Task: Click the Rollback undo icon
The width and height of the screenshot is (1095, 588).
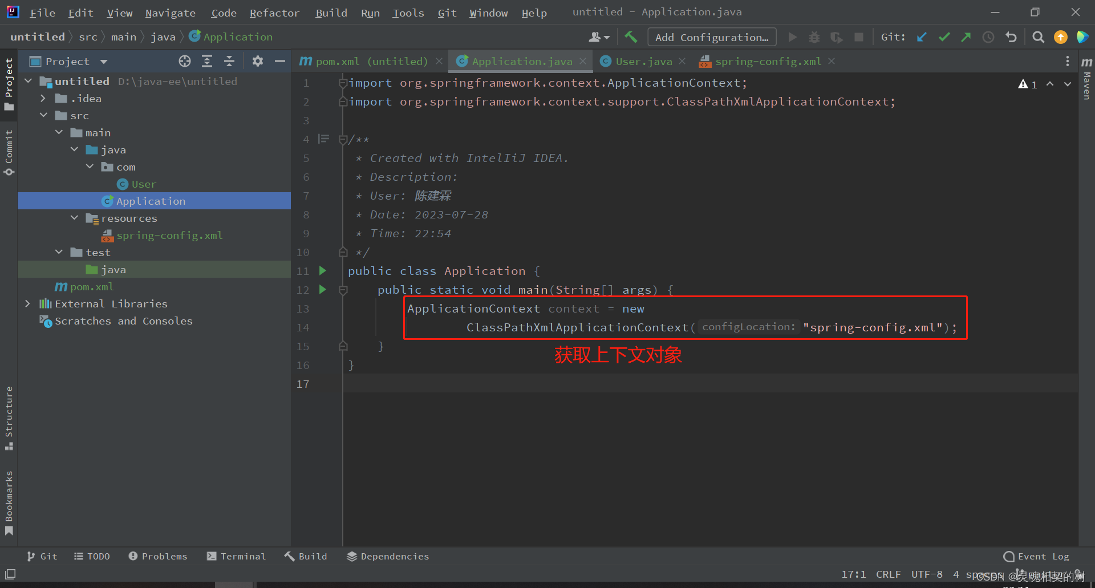Action: (1011, 37)
